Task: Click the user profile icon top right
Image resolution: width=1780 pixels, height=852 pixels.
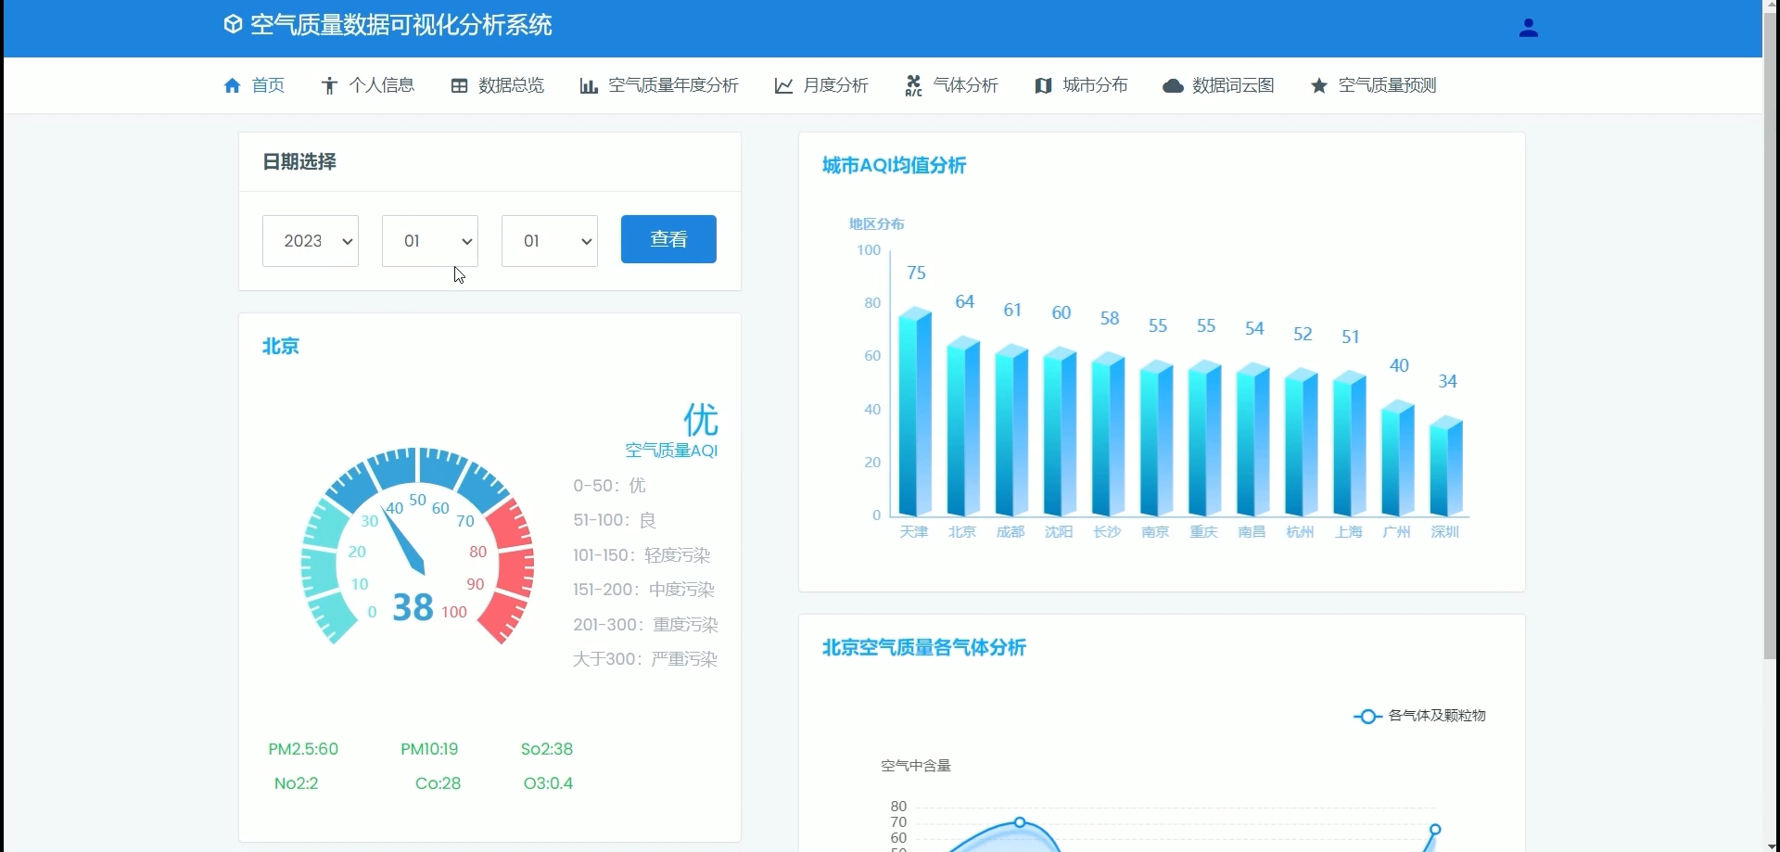Action: 1529,27
